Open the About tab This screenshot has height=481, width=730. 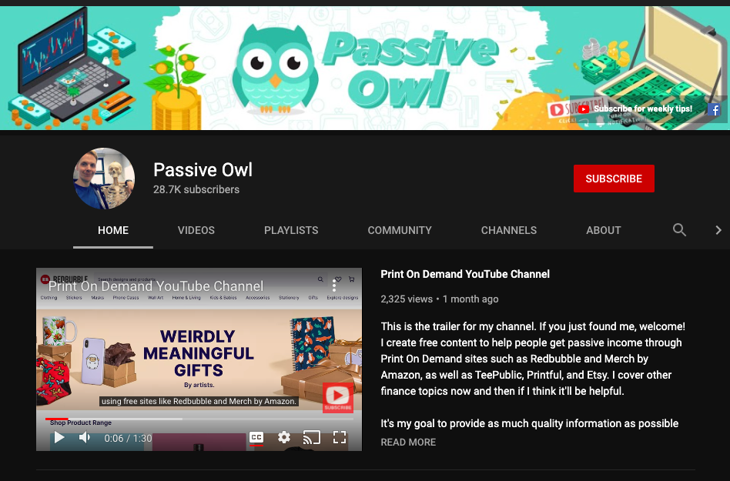tap(604, 230)
